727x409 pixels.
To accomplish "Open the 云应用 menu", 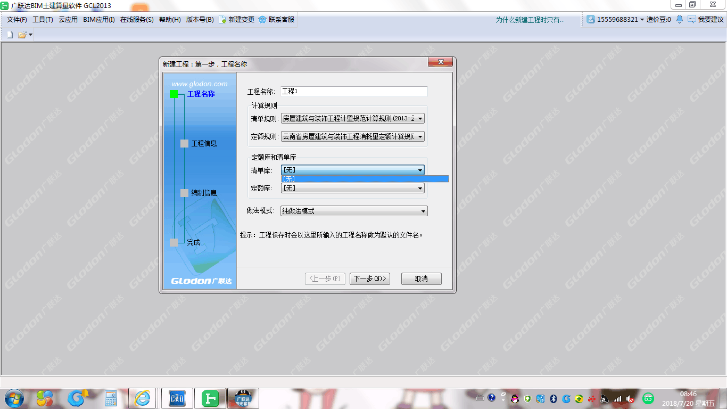I will point(68,20).
